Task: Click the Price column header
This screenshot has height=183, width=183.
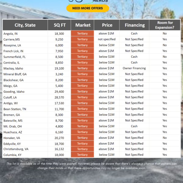Action: pyautogui.click(x=107, y=25)
